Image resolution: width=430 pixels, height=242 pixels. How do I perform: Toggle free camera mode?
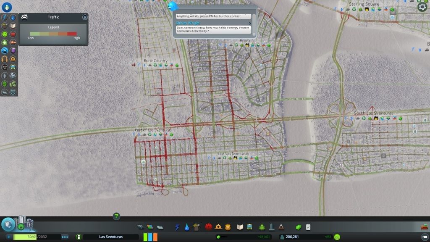[x=425, y=237]
